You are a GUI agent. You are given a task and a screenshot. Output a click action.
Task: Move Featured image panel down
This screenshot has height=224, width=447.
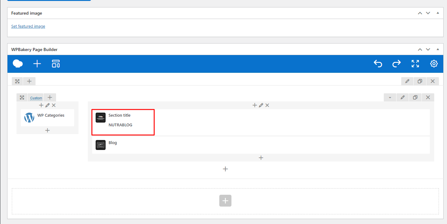428,13
